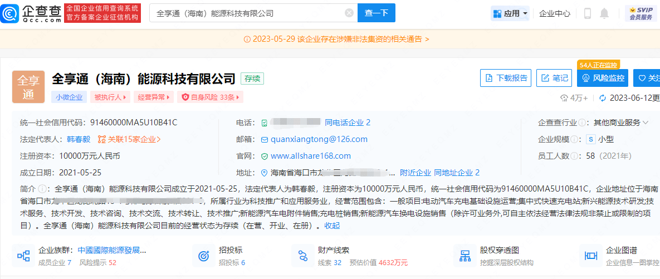The width and height of the screenshot is (660, 279).
Task: Click the 下载报告 button
Action: tap(506, 78)
